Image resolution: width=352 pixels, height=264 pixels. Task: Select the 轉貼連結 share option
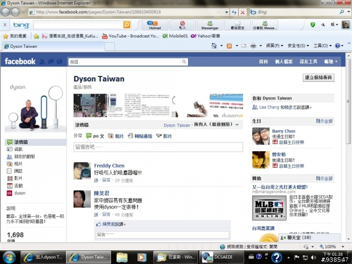pos(140,136)
